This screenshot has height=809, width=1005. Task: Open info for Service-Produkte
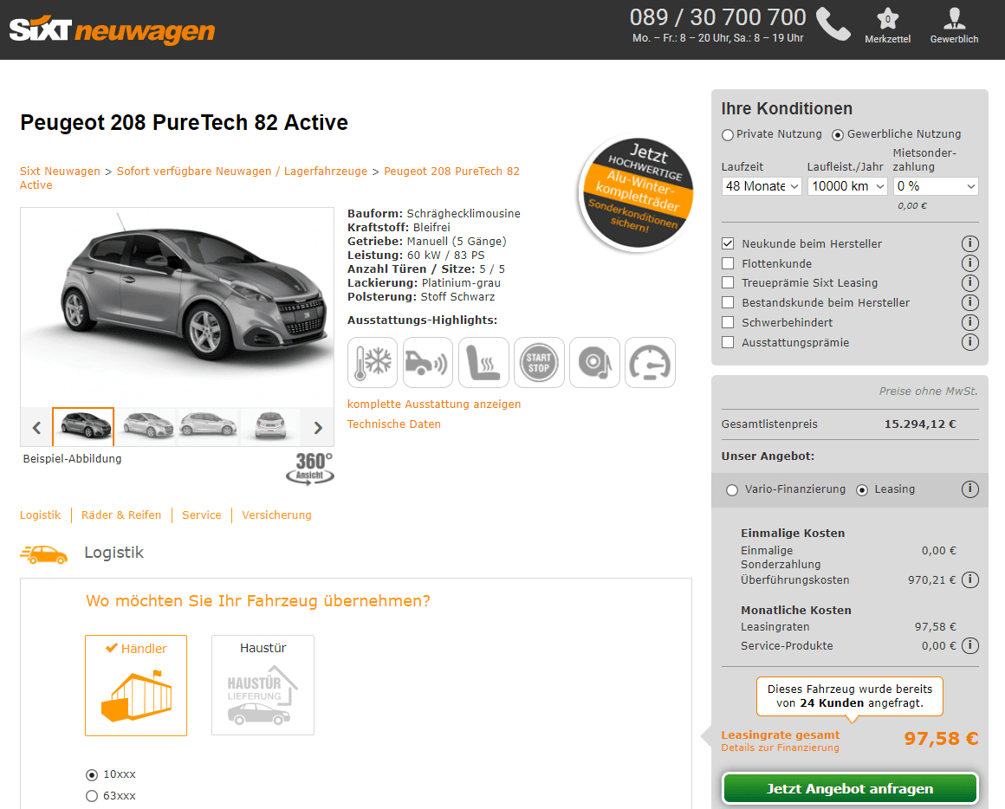[969, 645]
